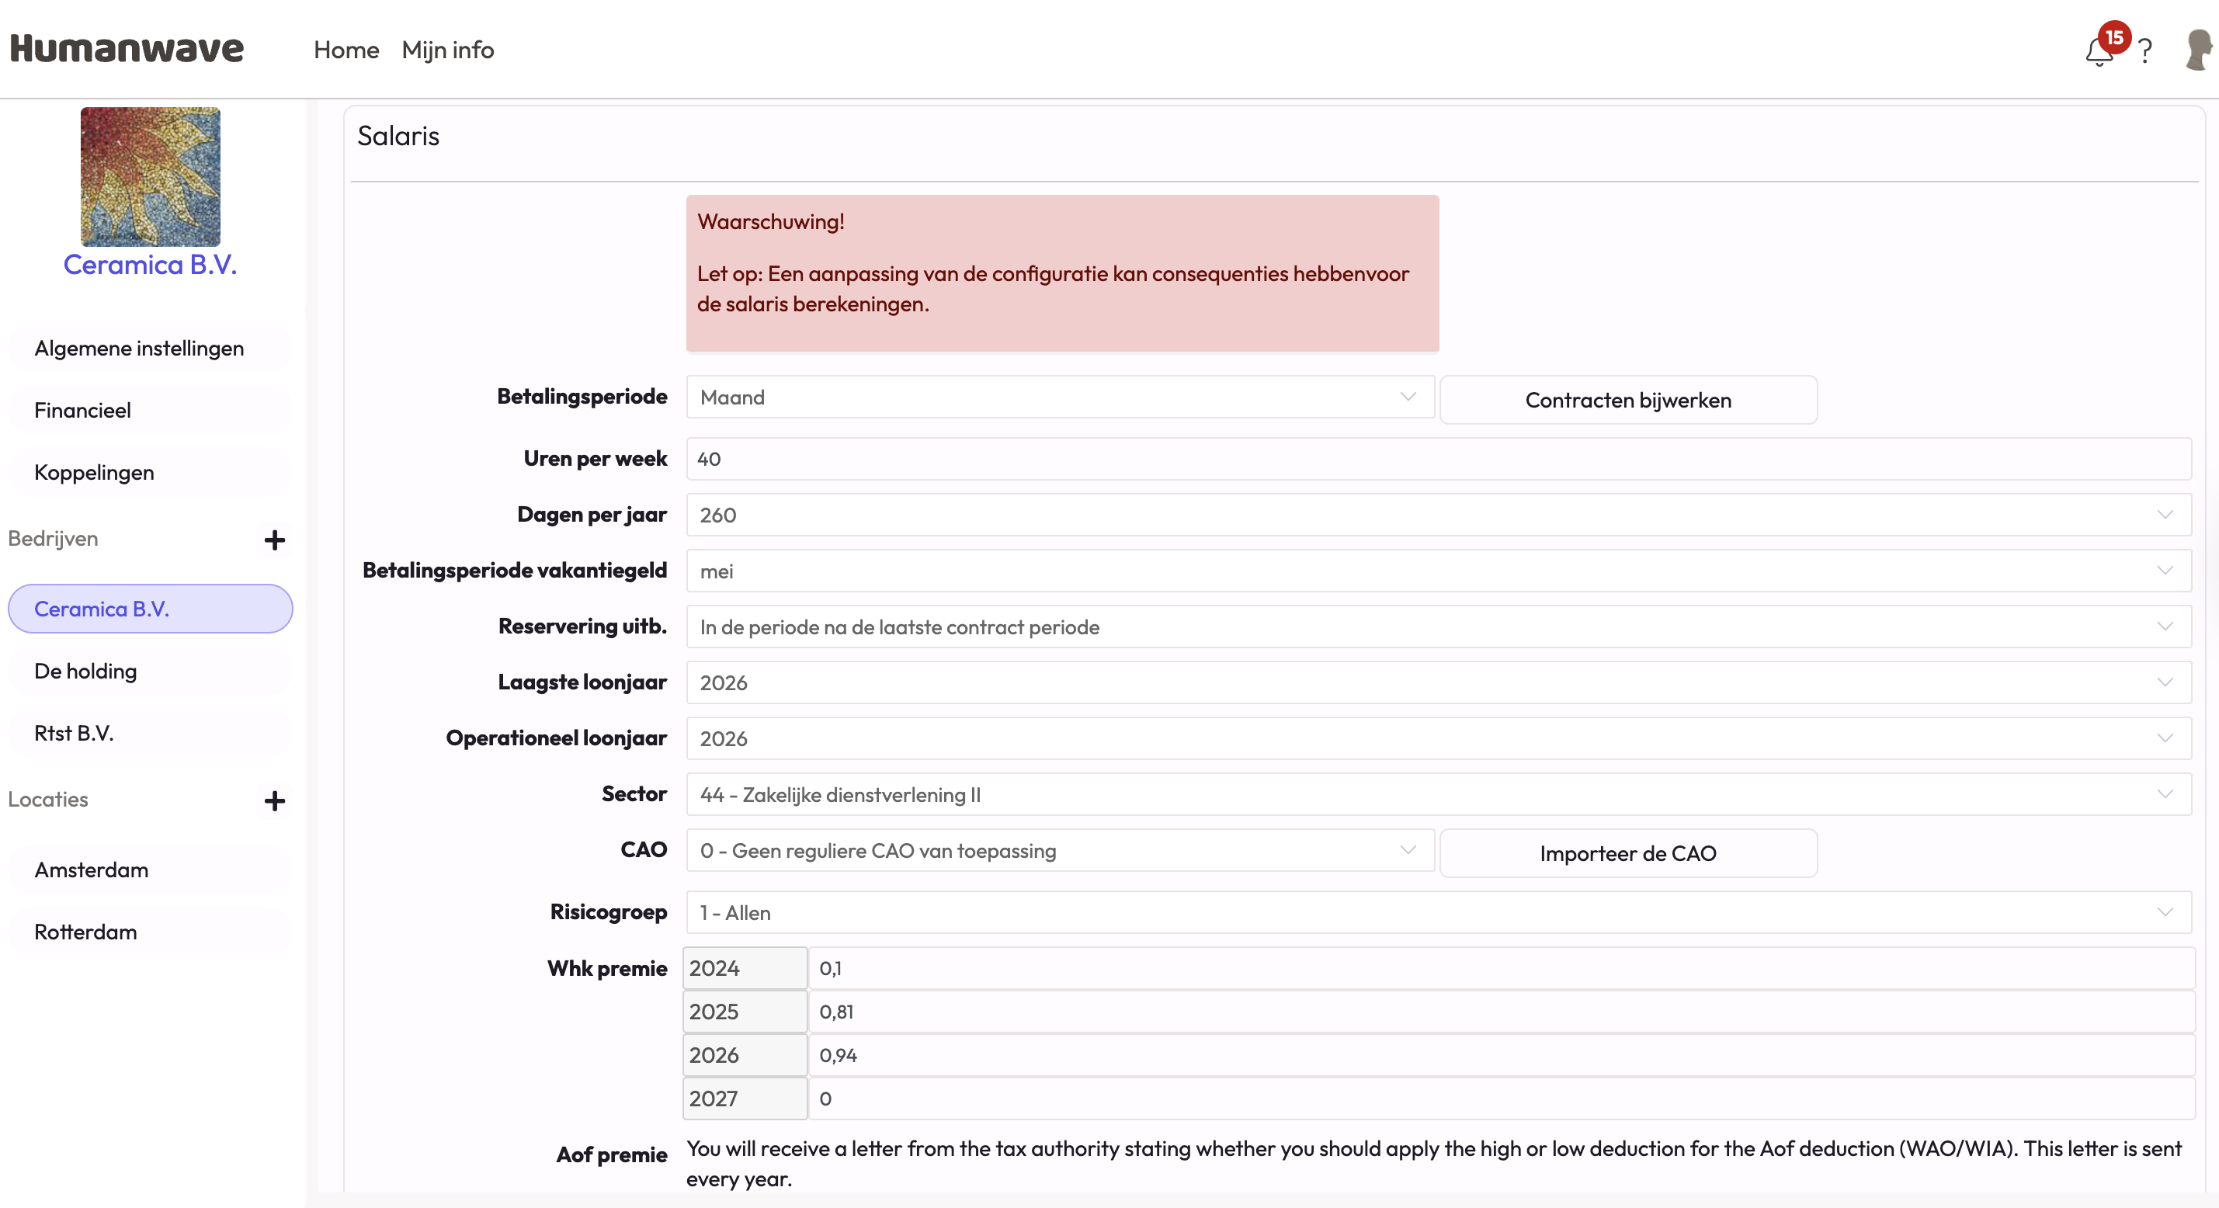This screenshot has height=1208, width=2219.
Task: Expand the Dagen per jaar dropdown
Action: 1437,515
